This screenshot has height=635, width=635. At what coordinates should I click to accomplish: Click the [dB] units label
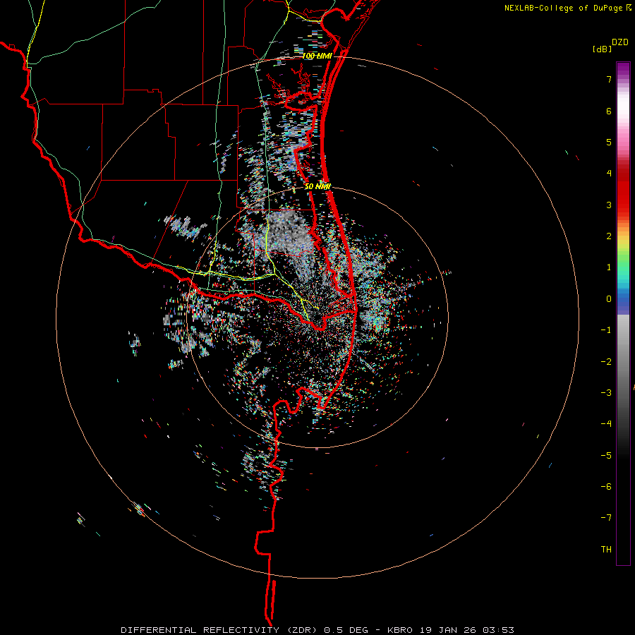click(603, 49)
